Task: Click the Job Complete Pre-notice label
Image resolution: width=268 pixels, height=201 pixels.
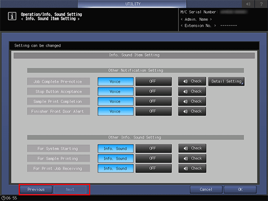Action: pyautogui.click(x=59, y=81)
